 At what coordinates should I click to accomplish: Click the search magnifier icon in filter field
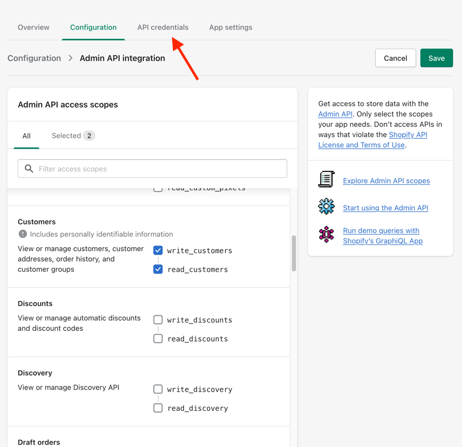click(29, 169)
